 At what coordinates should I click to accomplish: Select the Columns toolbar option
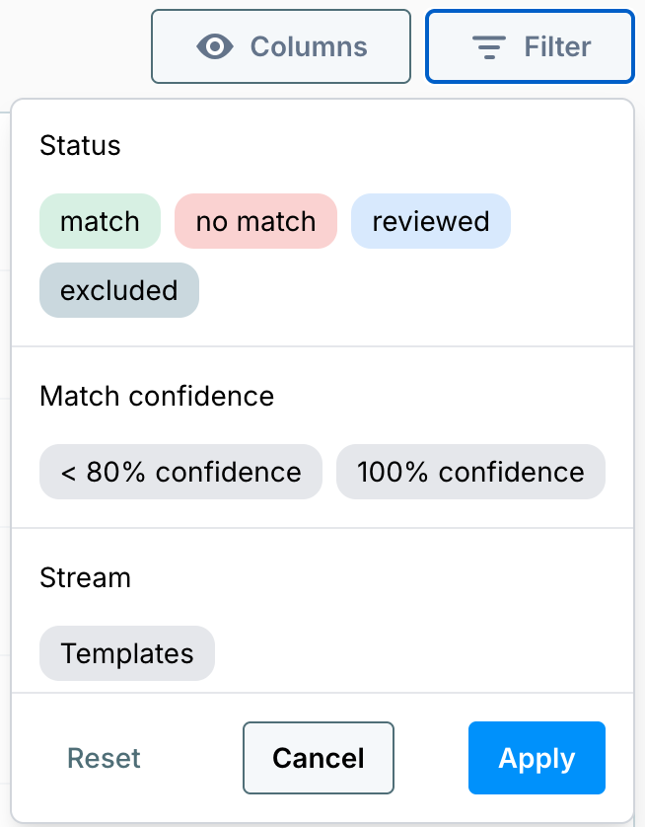280,45
